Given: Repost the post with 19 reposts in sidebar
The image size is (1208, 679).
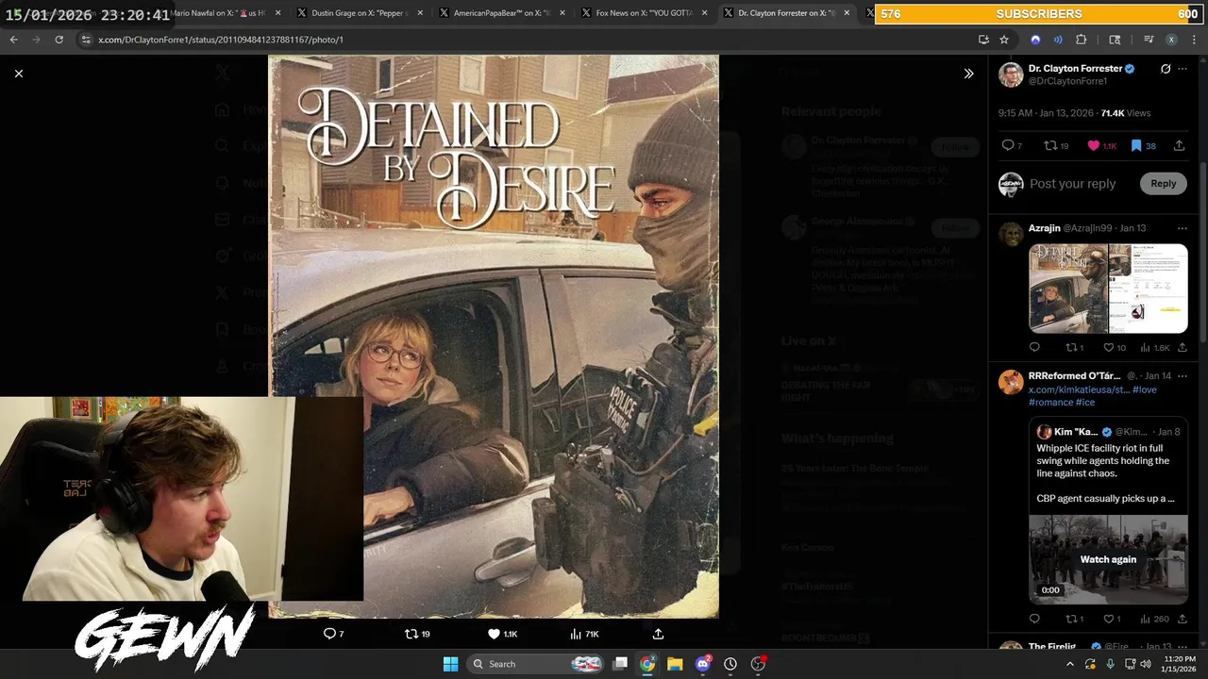Looking at the screenshot, I should pyautogui.click(x=1056, y=145).
